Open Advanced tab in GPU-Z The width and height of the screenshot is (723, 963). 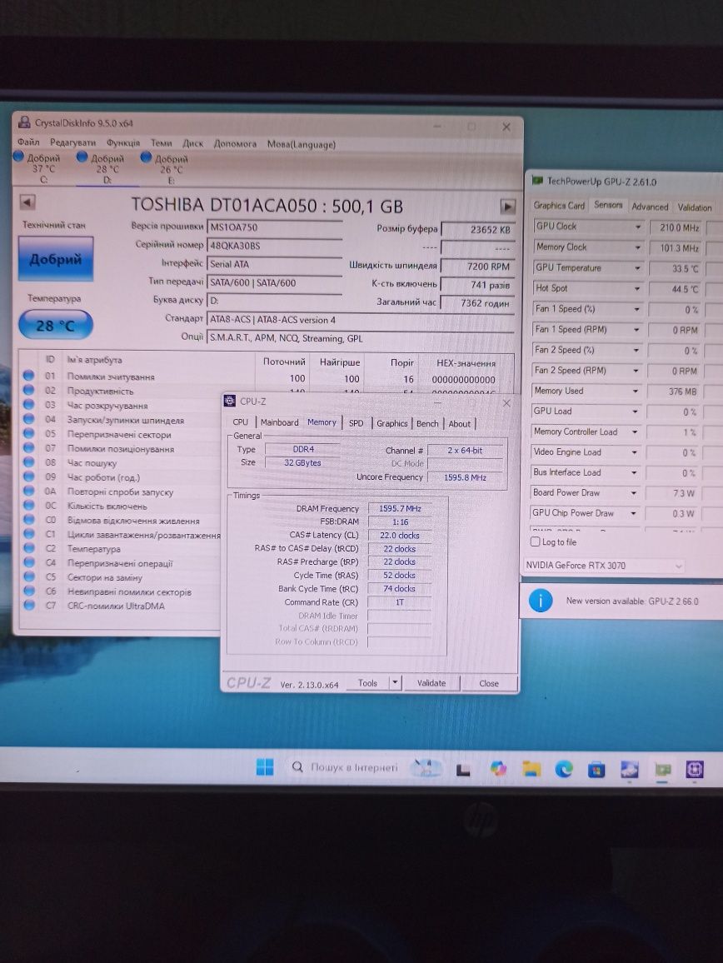click(x=650, y=207)
